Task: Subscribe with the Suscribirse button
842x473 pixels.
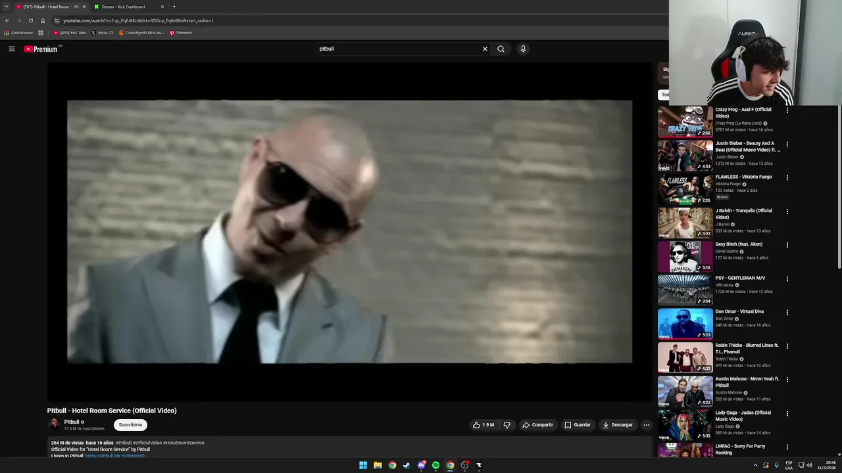Action: pyautogui.click(x=130, y=425)
